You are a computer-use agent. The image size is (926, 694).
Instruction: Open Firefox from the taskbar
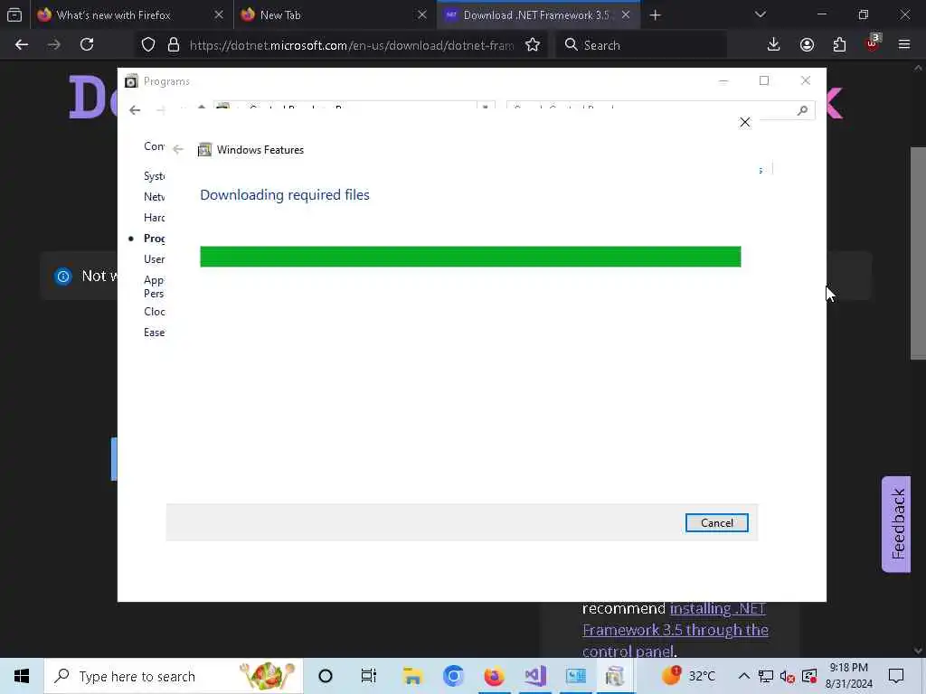point(495,676)
